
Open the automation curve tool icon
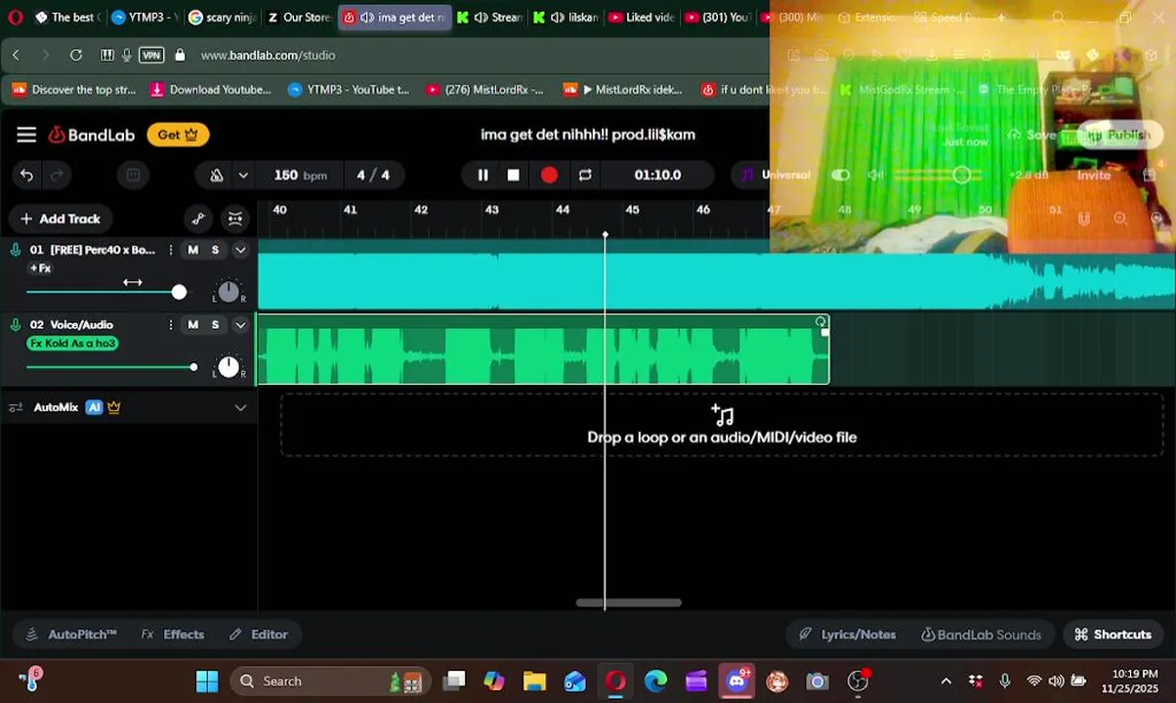197,219
